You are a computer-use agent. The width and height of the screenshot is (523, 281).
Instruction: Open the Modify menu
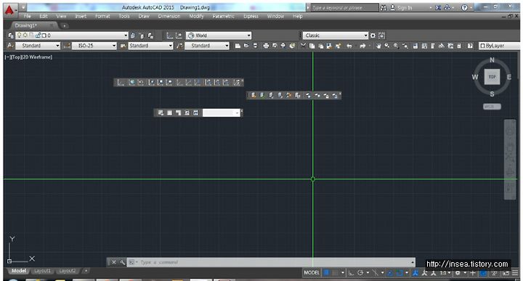point(196,16)
